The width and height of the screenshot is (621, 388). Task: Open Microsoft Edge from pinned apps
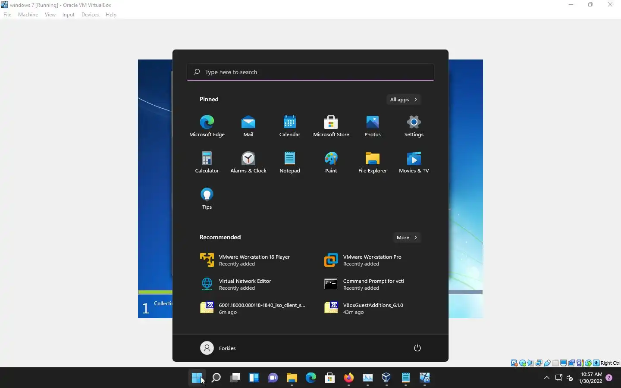click(x=207, y=126)
